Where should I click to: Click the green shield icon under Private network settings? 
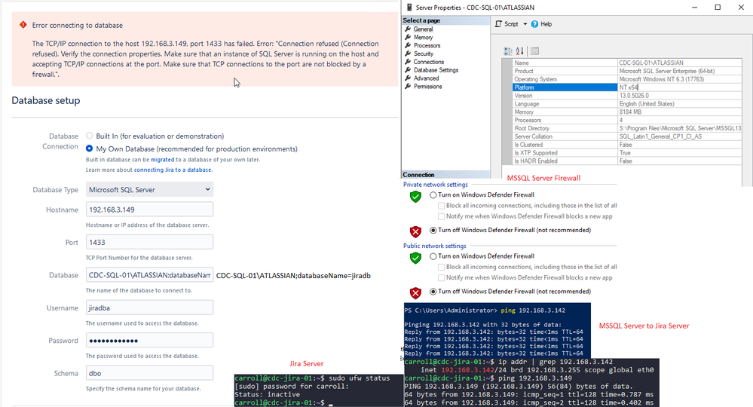[x=415, y=196]
